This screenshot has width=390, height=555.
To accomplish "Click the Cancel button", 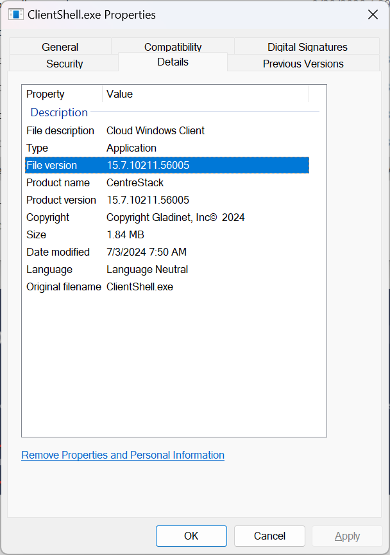I will 269,536.
